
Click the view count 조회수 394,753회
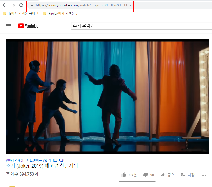[22, 174]
